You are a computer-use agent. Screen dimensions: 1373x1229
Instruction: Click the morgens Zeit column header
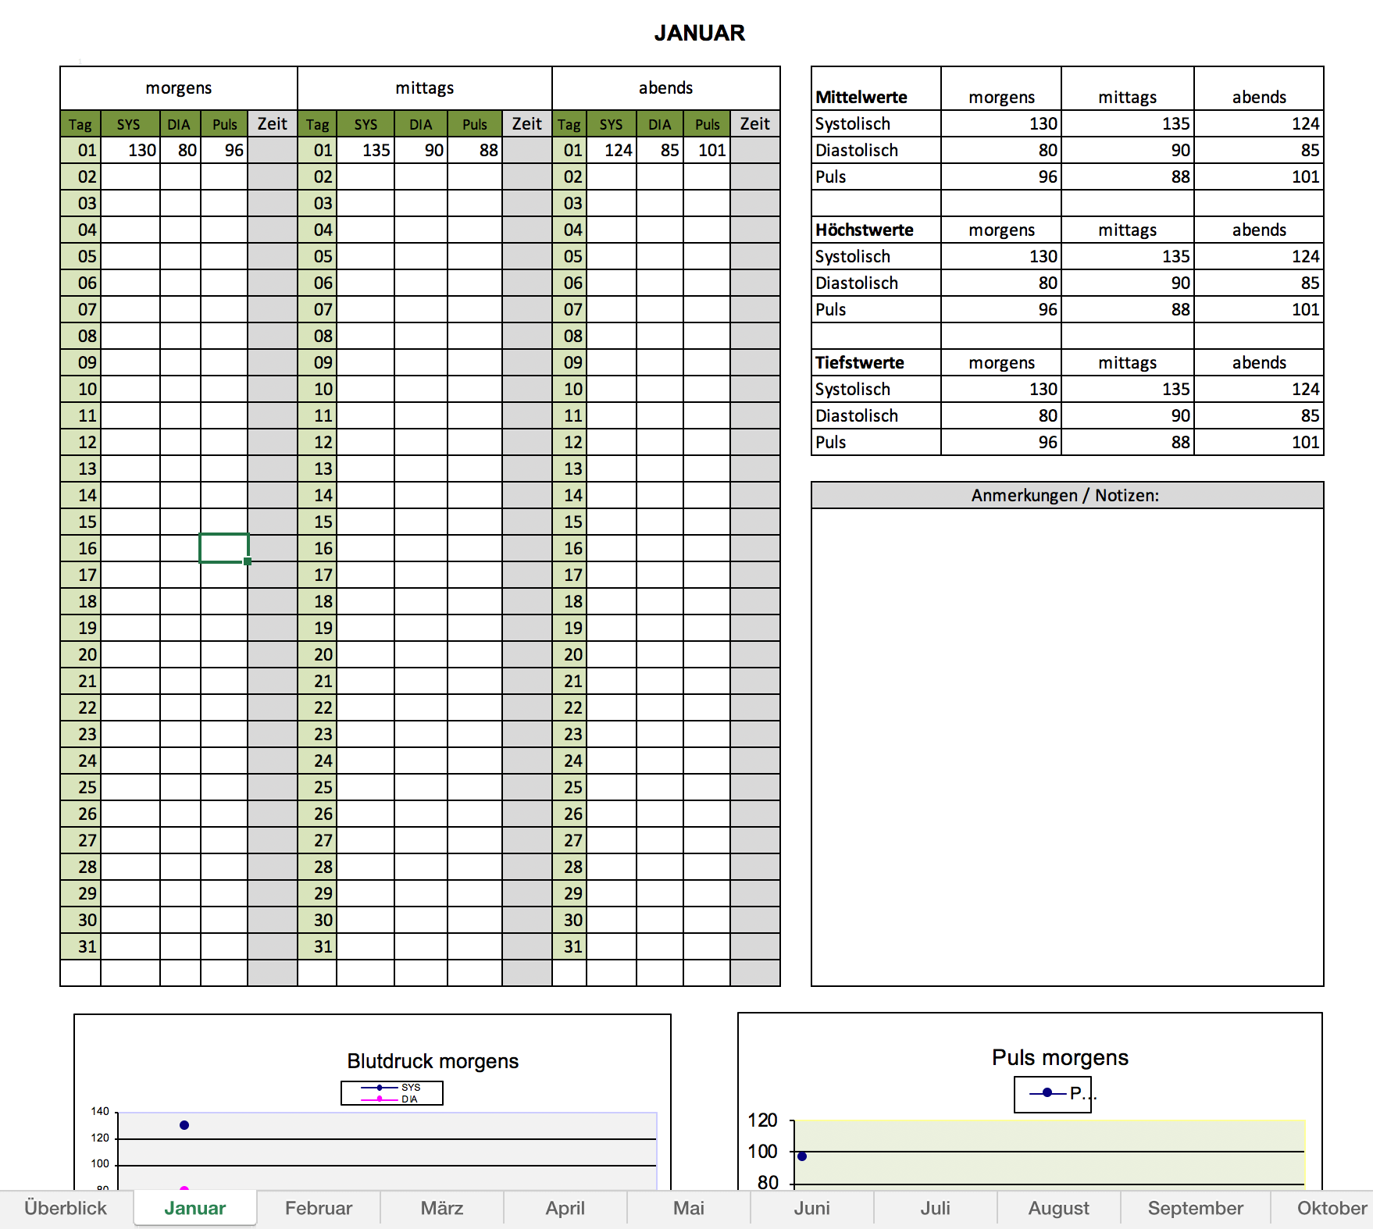[x=273, y=123]
